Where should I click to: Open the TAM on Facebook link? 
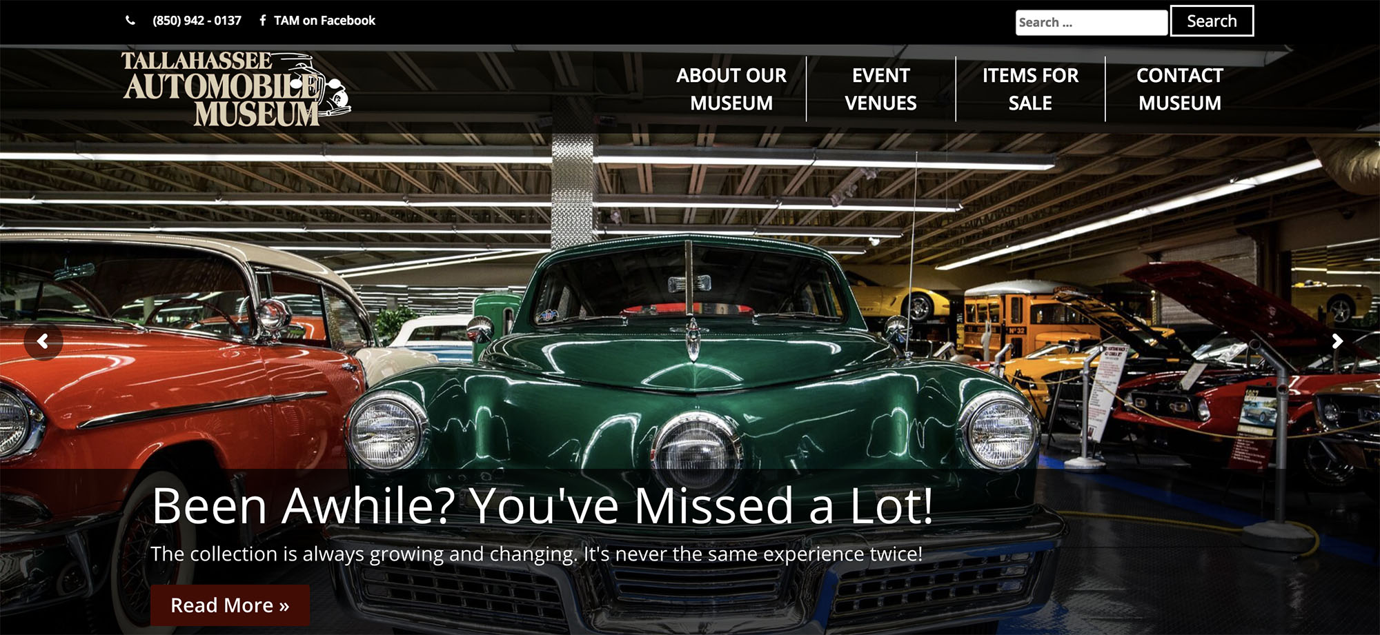tap(324, 21)
